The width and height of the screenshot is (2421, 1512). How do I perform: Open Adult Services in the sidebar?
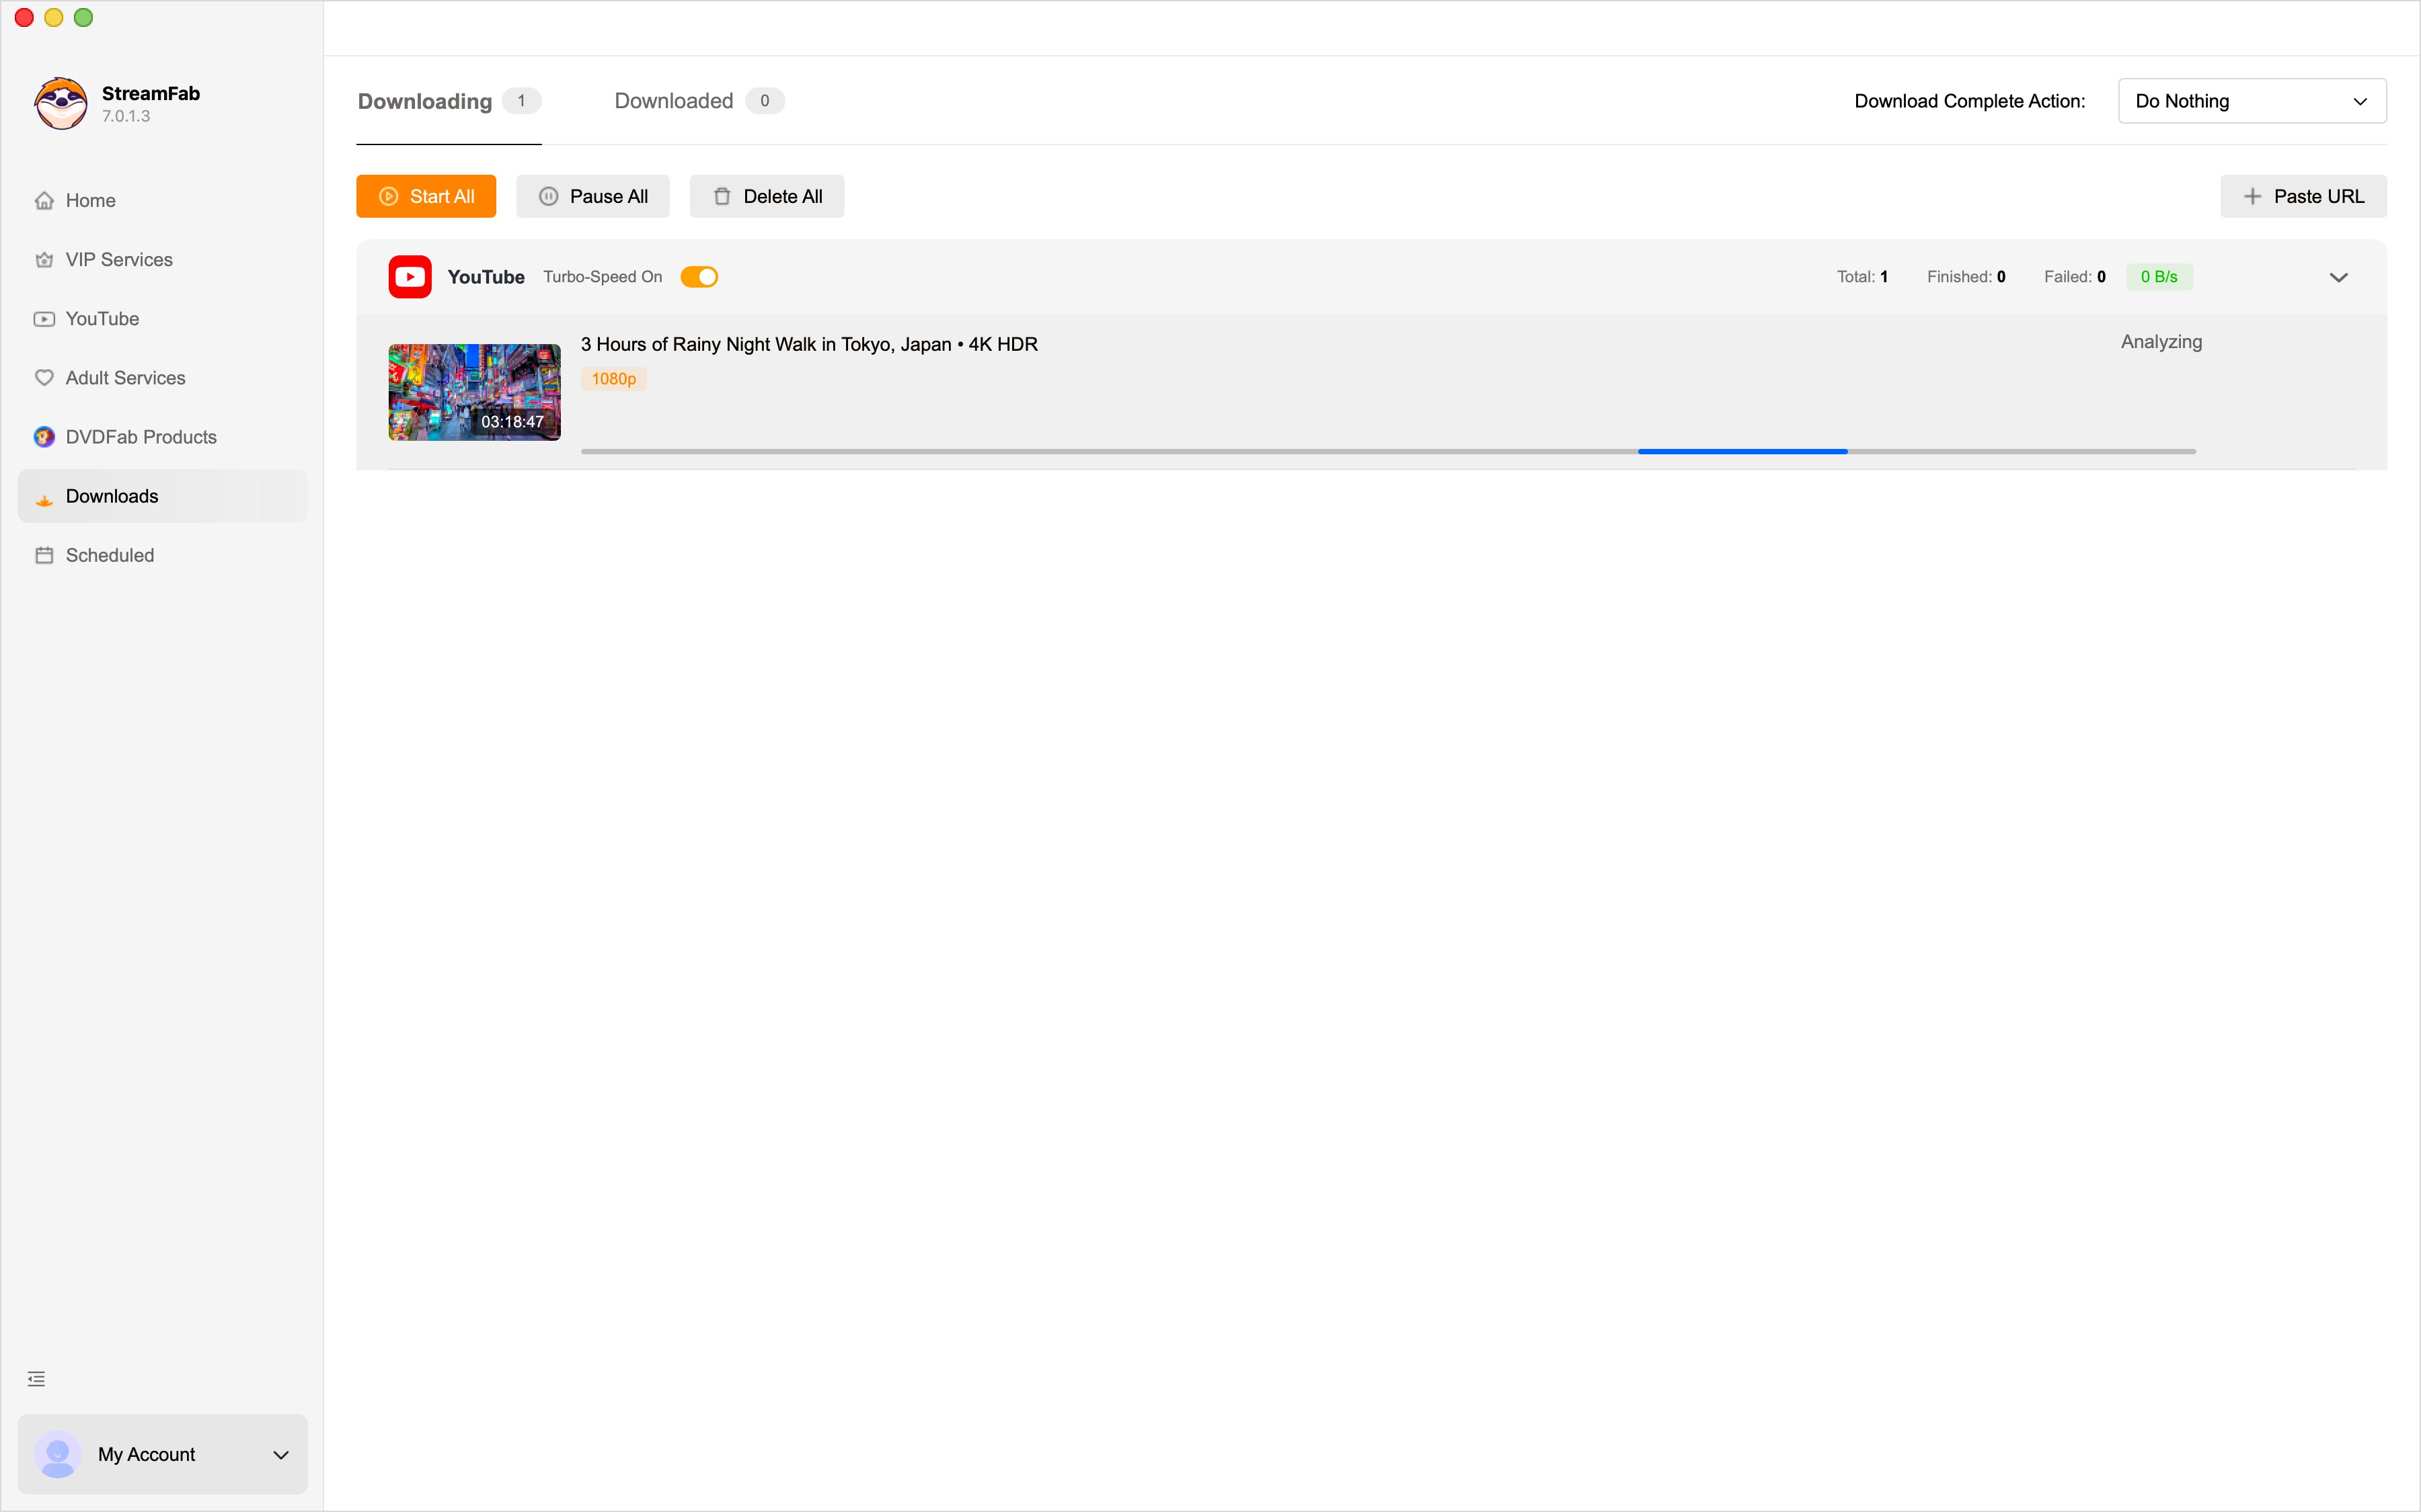click(125, 377)
